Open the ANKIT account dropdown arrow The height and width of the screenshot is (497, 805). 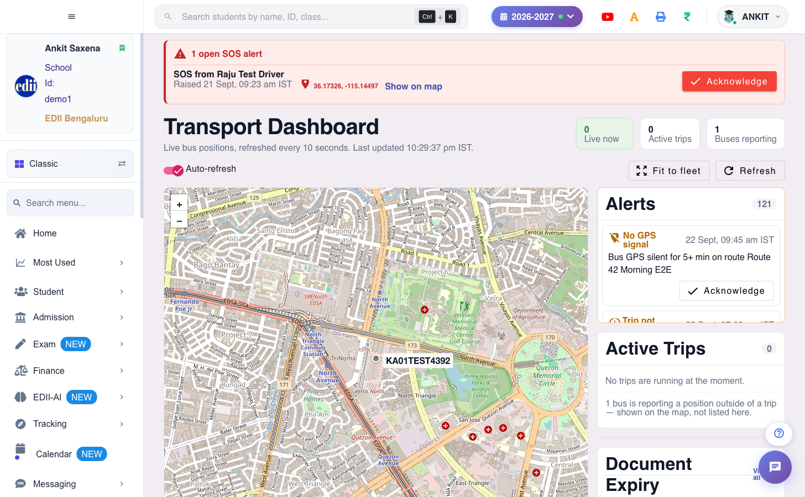tap(778, 17)
